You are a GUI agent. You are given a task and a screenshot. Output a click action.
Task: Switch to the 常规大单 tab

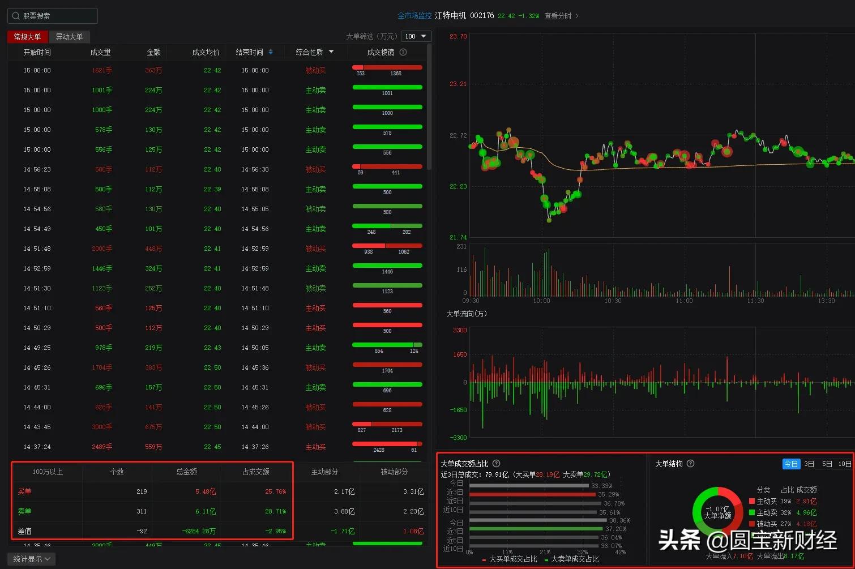(28, 37)
